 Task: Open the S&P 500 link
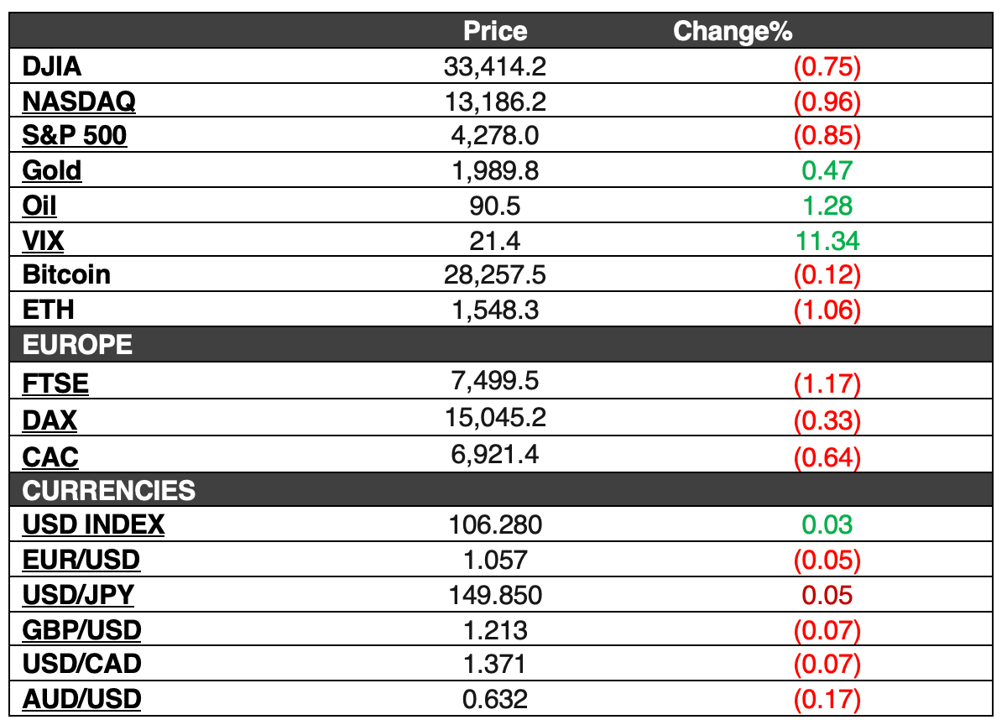pos(75,136)
